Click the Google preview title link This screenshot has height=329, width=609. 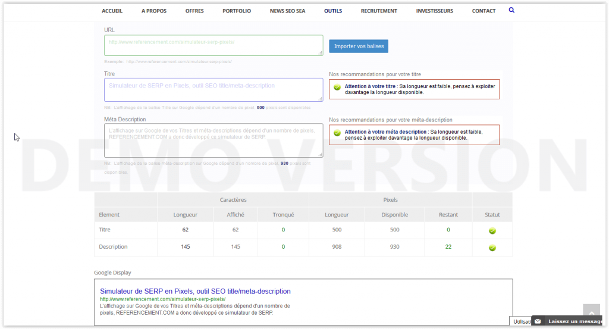coord(195,292)
